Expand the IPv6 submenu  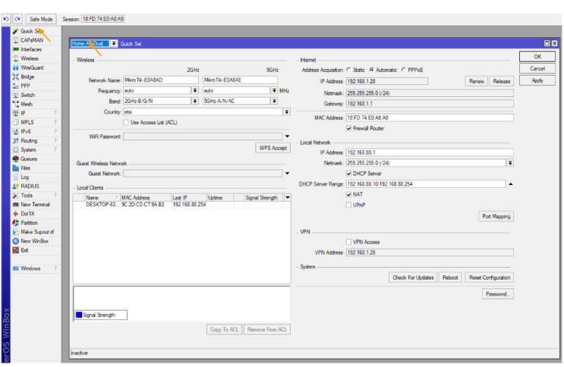pos(56,131)
